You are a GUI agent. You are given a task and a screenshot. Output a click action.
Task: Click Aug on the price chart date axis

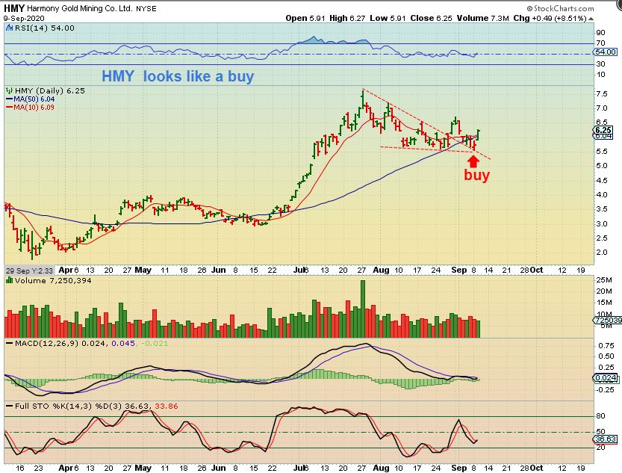coord(381,270)
